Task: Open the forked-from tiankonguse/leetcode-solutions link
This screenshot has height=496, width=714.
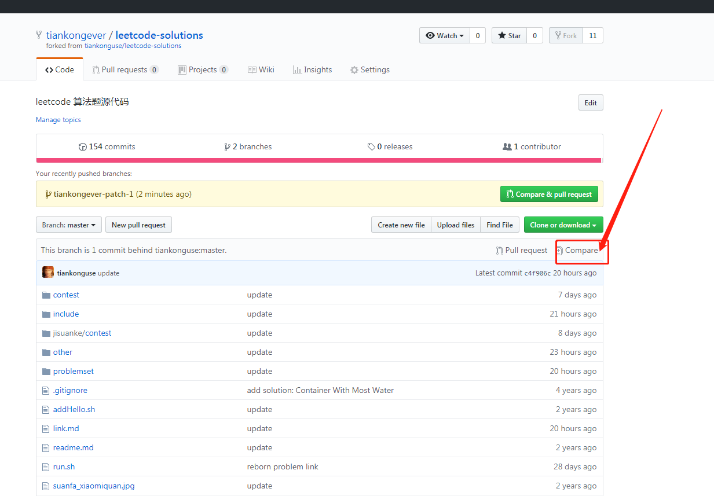Action: point(133,46)
